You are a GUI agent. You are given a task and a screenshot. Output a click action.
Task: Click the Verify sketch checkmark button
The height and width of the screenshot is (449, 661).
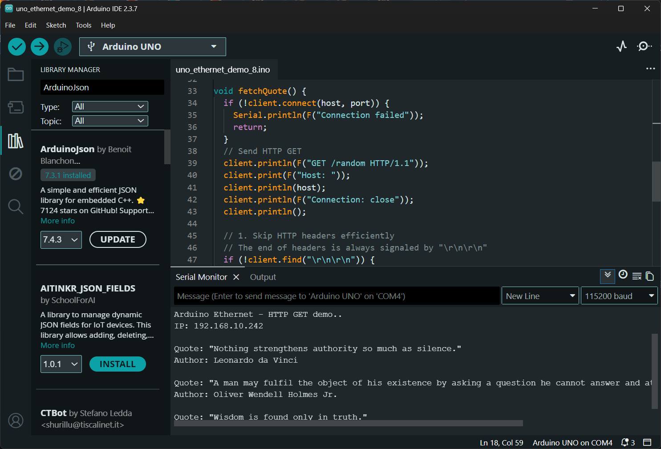[x=17, y=47]
